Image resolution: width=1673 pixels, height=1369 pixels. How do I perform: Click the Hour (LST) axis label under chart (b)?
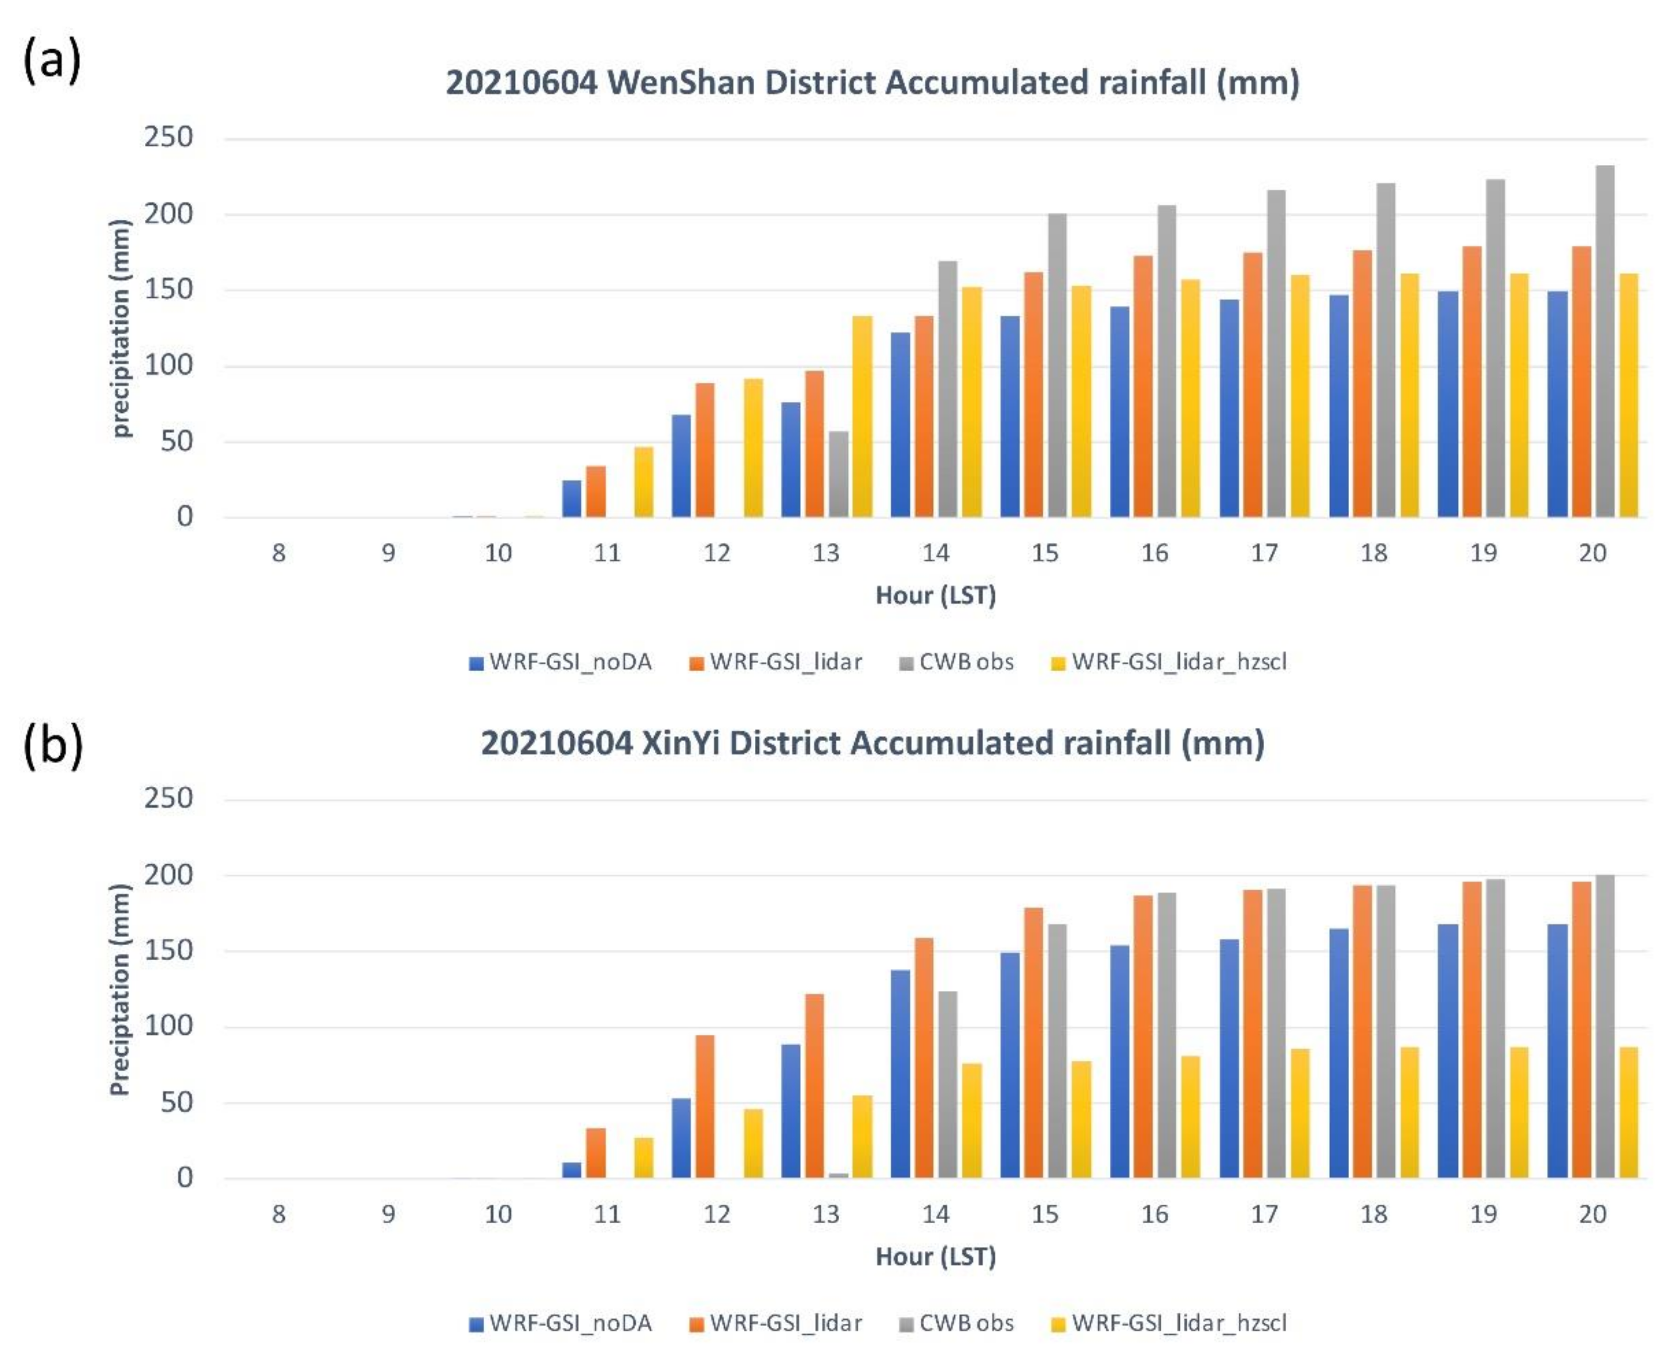tap(935, 1256)
